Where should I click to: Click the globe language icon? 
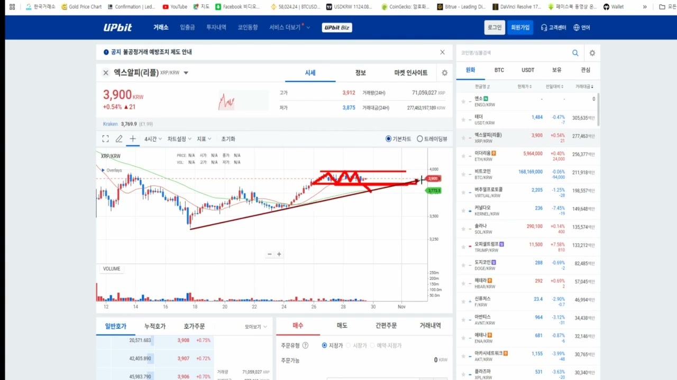tap(577, 27)
